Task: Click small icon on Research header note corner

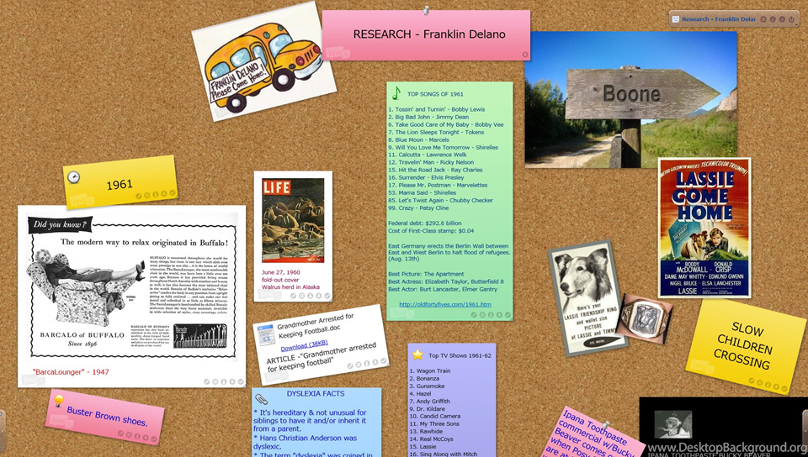Action: click(524, 54)
